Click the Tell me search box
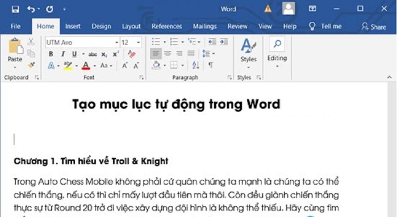This screenshot has width=397, height=217. (x=326, y=26)
